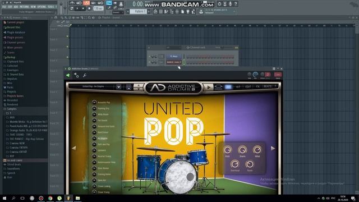Switch to the EDIT tab
Image resolution: width=359 pixels, height=202 pixels.
point(248,87)
